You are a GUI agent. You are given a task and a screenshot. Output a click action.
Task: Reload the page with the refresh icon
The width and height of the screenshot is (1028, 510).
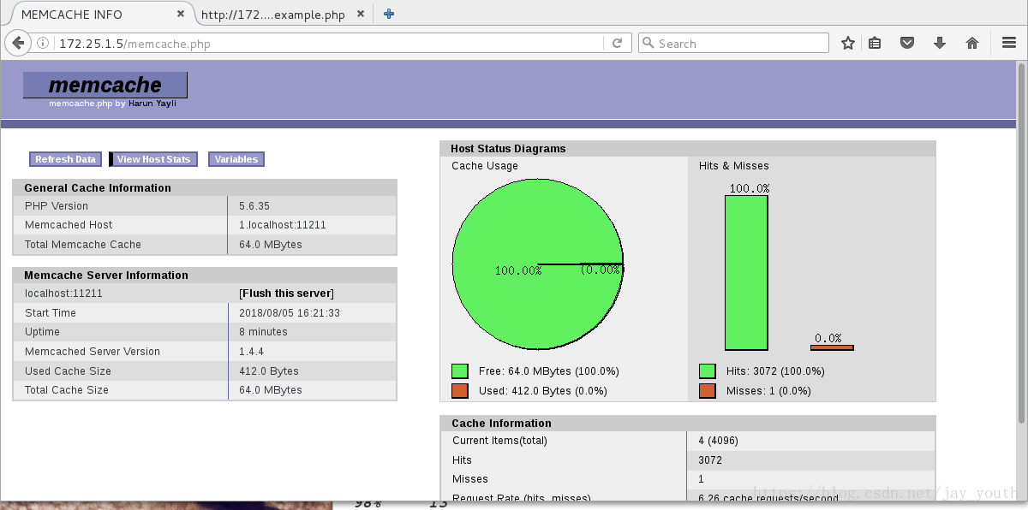617,44
